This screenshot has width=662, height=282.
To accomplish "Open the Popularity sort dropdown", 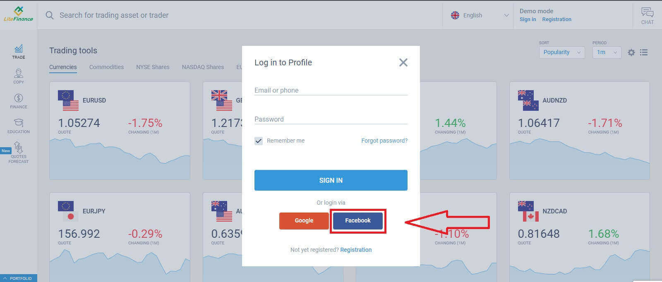I will pyautogui.click(x=561, y=53).
